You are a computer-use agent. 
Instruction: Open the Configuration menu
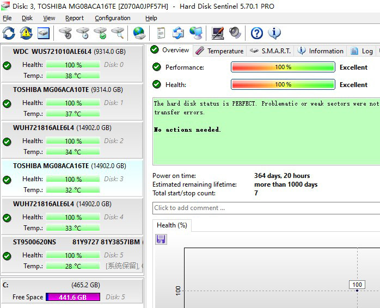tap(113, 18)
